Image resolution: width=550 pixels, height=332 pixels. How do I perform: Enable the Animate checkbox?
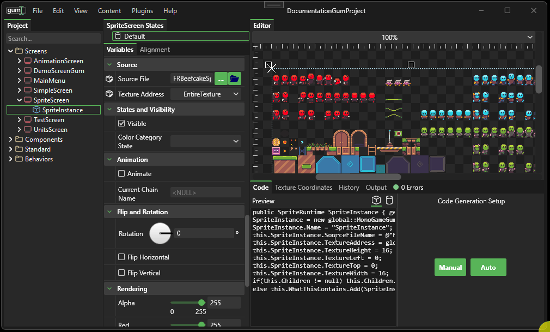pos(122,174)
